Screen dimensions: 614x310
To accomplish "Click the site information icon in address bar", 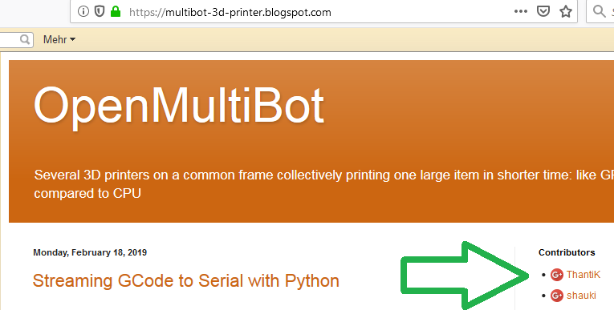I will tap(83, 12).
